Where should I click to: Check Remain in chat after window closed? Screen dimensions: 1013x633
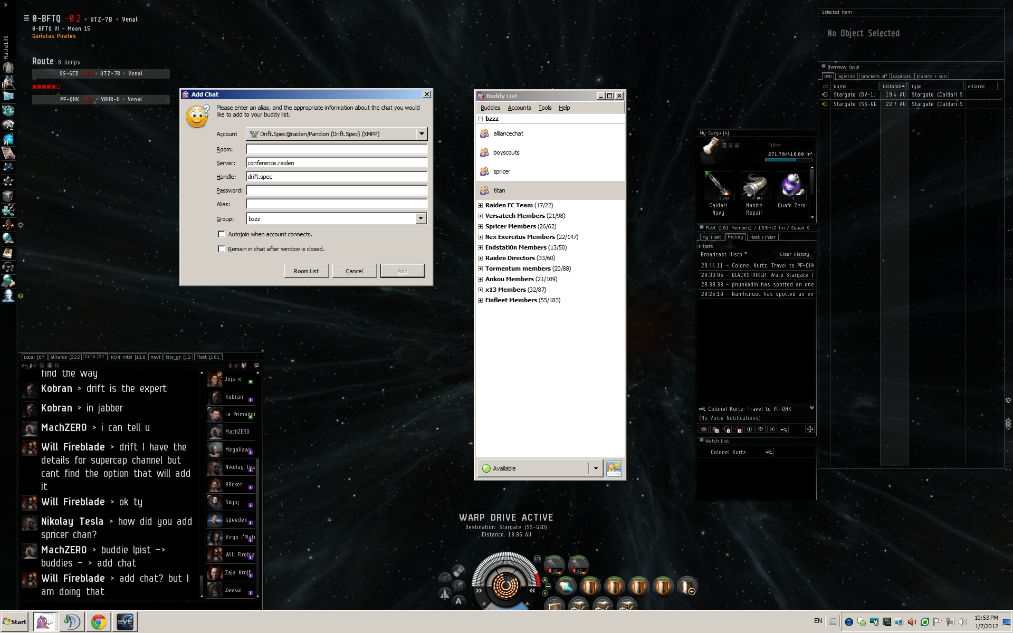(x=222, y=249)
